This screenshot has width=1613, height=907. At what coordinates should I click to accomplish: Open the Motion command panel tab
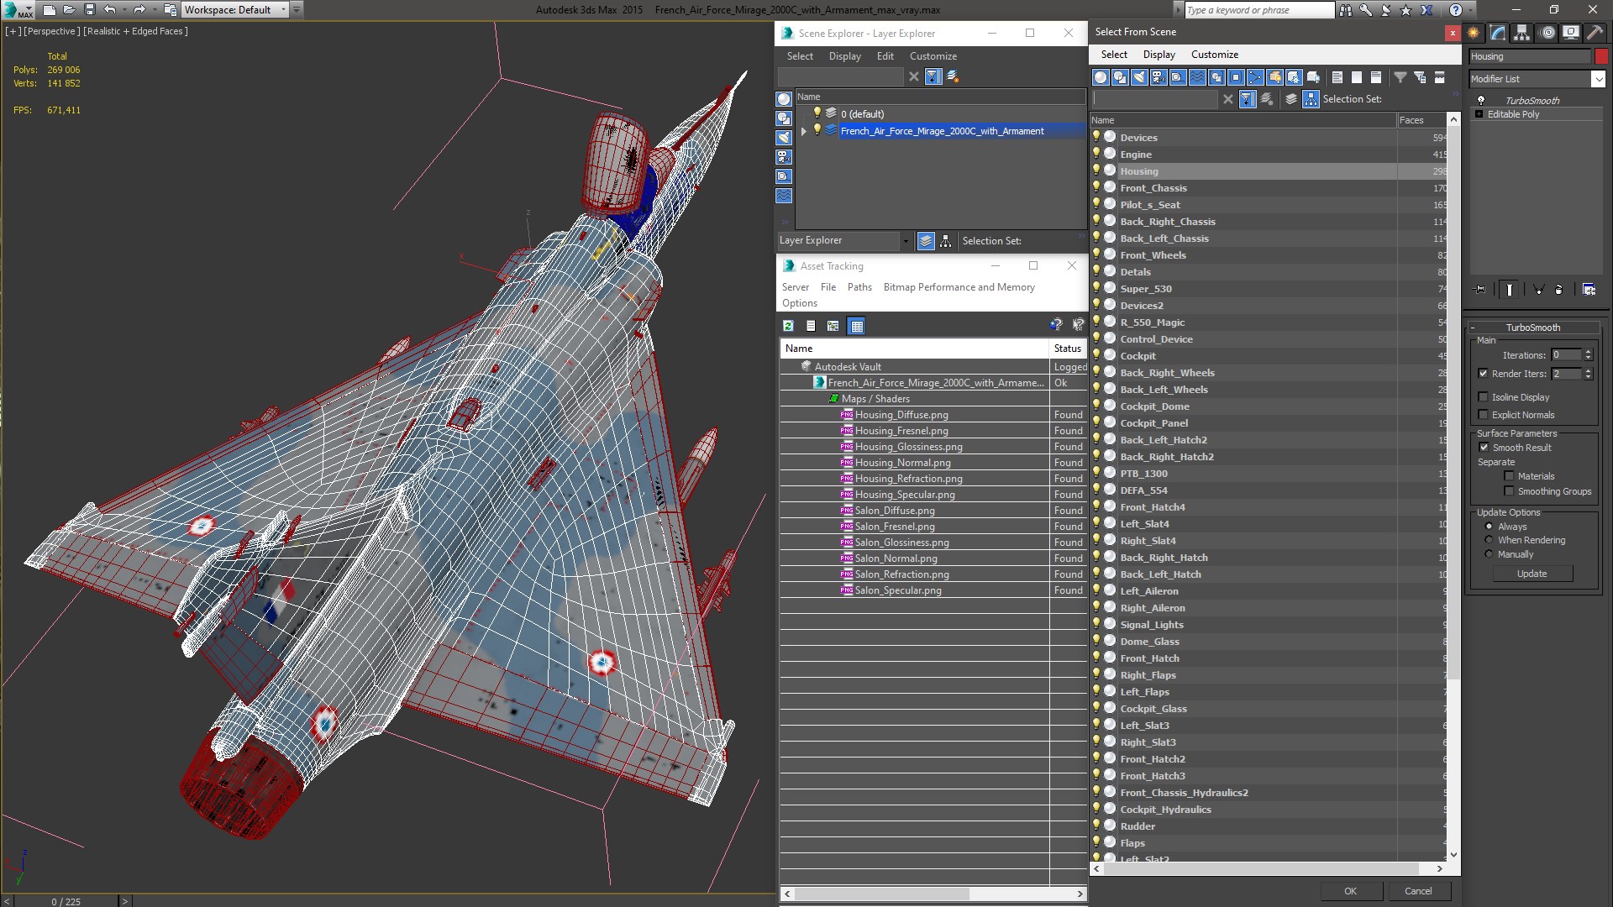tap(1547, 33)
